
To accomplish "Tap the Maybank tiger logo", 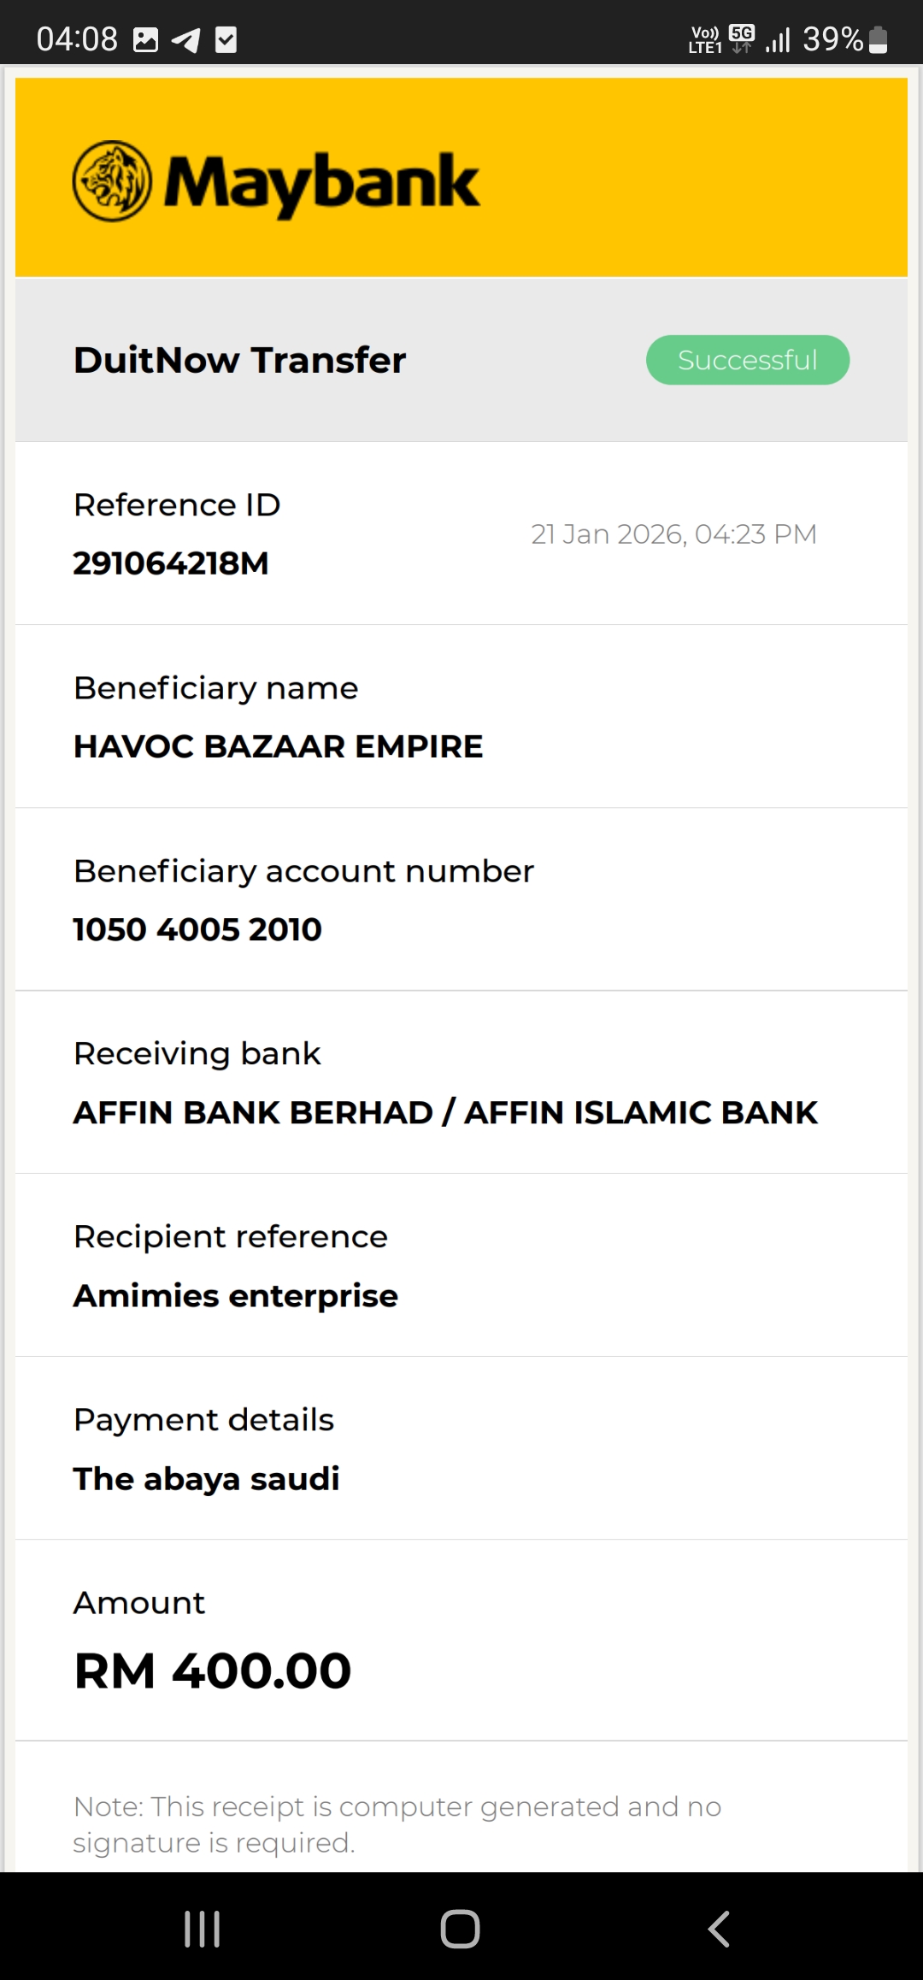I will pos(112,181).
